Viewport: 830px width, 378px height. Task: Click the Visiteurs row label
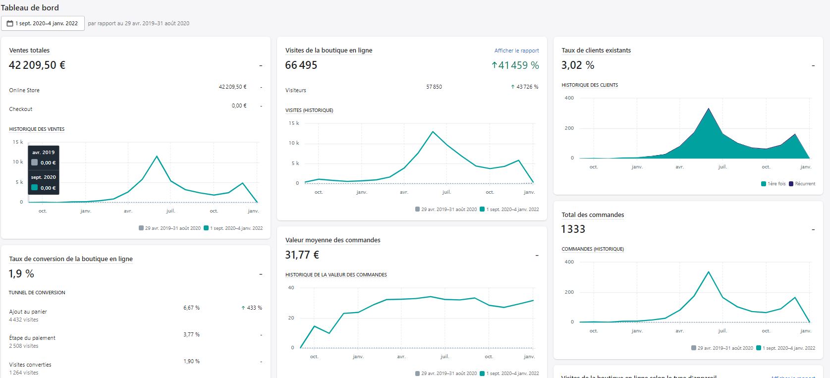coord(296,90)
